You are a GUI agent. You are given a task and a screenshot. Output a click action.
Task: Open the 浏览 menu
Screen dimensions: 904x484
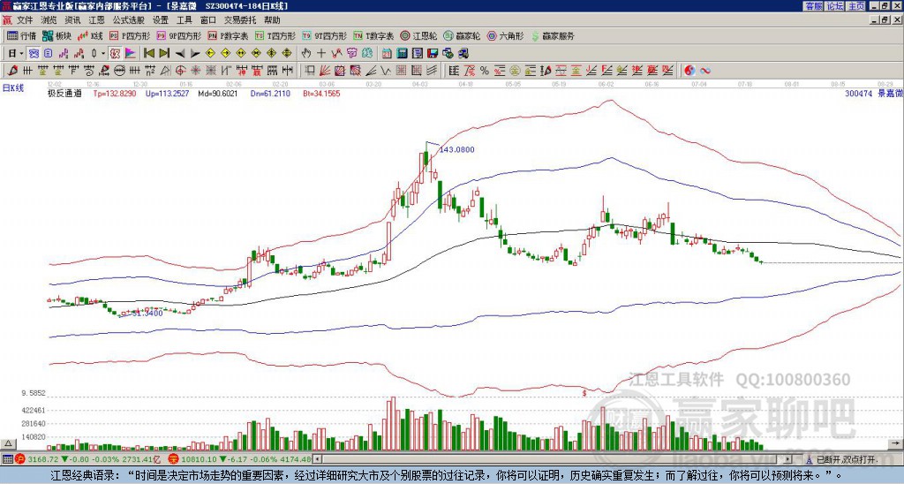coord(49,20)
